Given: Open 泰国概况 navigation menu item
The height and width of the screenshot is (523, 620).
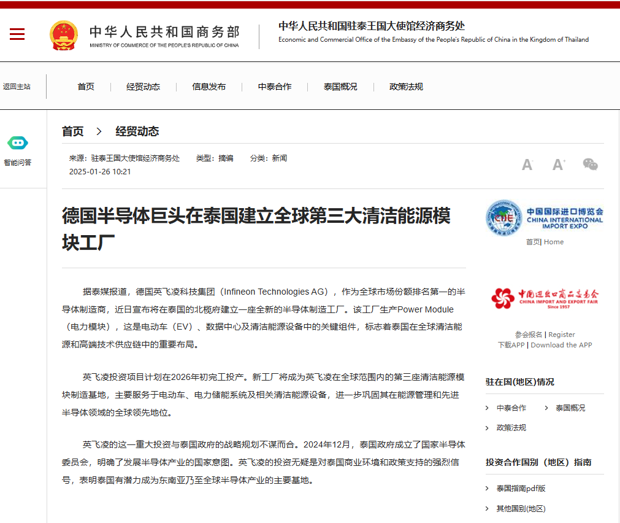Looking at the screenshot, I should click(340, 87).
